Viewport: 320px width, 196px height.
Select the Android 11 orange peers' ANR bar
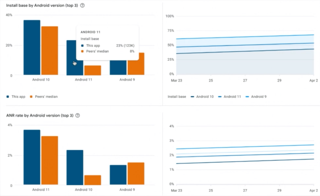[x=49, y=160]
